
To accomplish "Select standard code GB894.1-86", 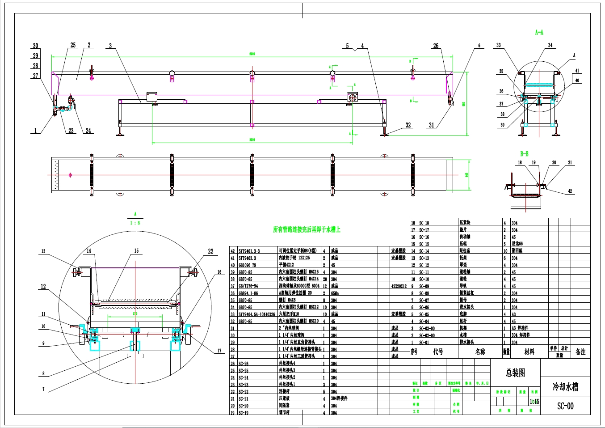I will point(248,293).
